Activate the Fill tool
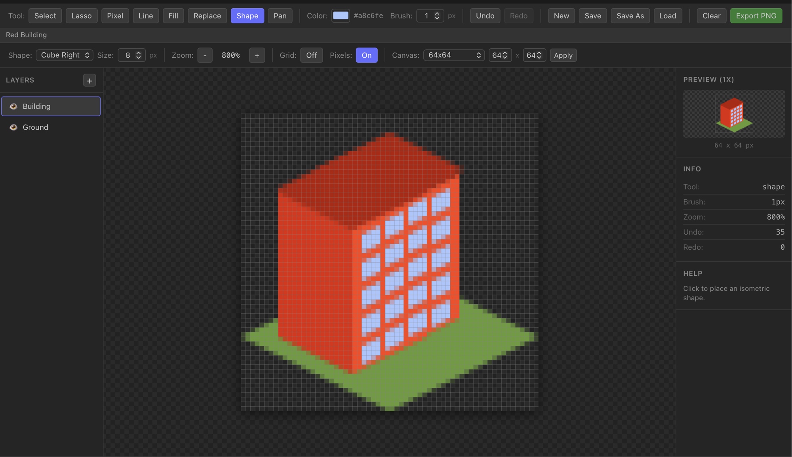 [173, 16]
